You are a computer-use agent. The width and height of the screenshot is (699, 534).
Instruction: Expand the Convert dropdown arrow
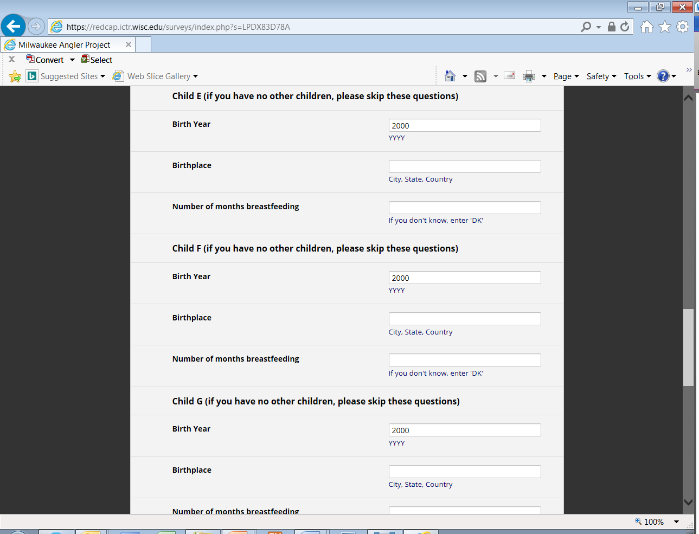tap(72, 60)
